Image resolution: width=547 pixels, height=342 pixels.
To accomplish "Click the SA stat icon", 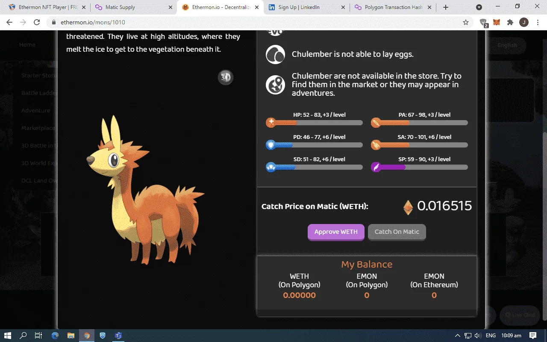I will 376,145.
